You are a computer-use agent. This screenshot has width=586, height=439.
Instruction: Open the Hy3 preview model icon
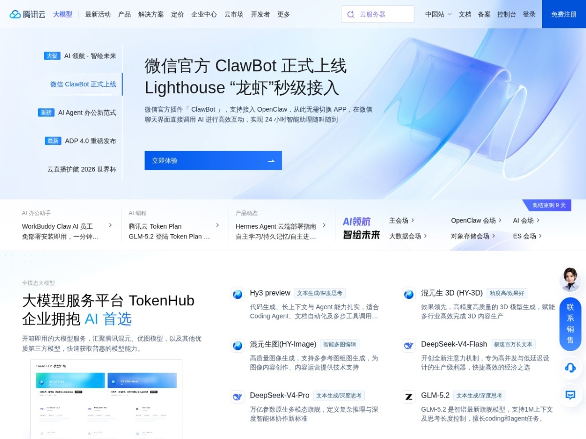[238, 294]
